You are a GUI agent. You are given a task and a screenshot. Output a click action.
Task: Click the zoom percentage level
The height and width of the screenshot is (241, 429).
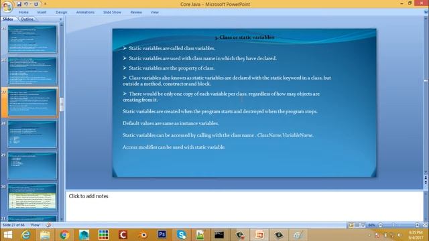pos(371,225)
